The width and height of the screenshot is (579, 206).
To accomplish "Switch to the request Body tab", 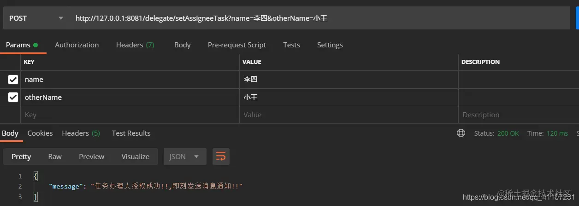I will (183, 45).
